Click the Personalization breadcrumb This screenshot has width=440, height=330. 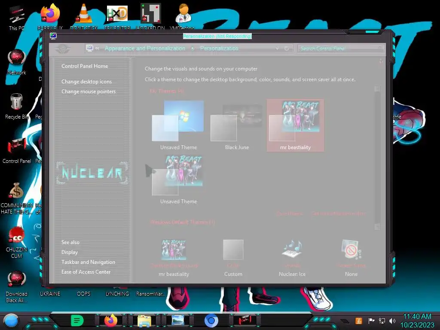tap(219, 48)
